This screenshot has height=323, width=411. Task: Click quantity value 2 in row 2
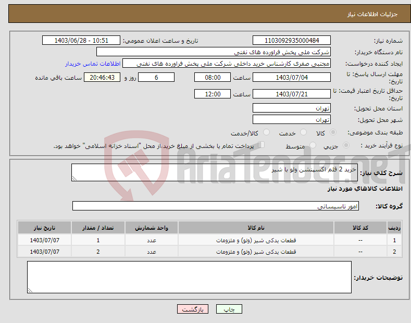point(98,252)
